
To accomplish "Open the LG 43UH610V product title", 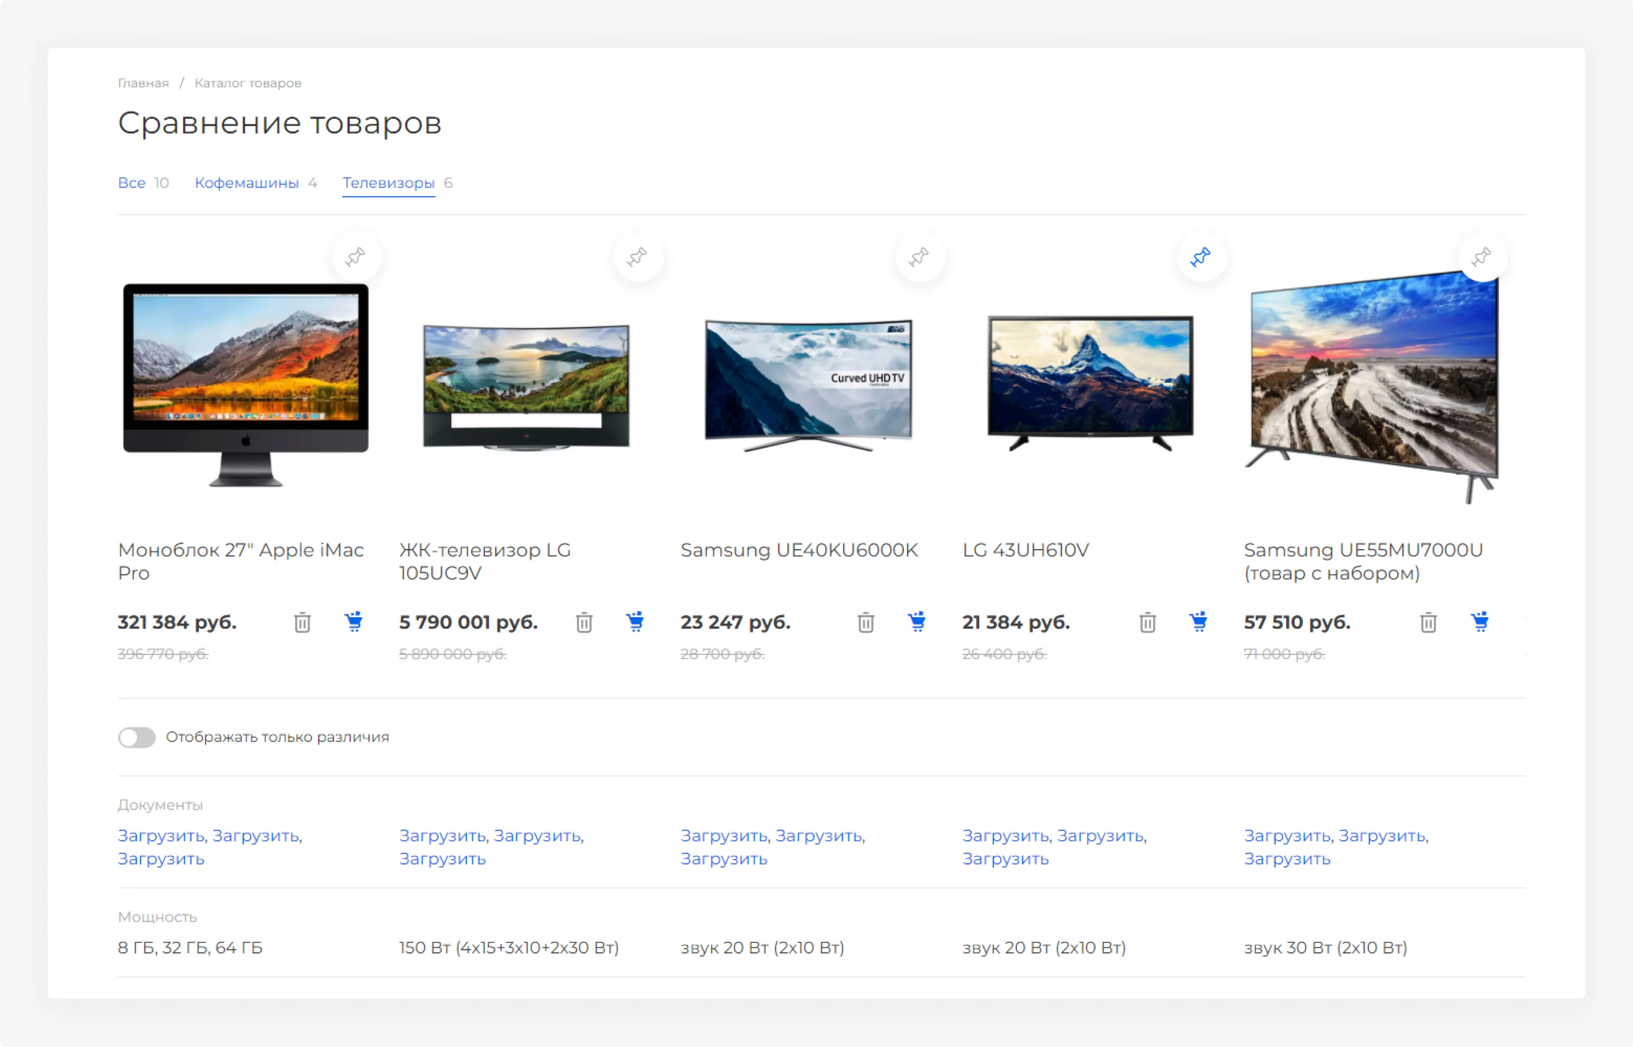I will (1025, 550).
